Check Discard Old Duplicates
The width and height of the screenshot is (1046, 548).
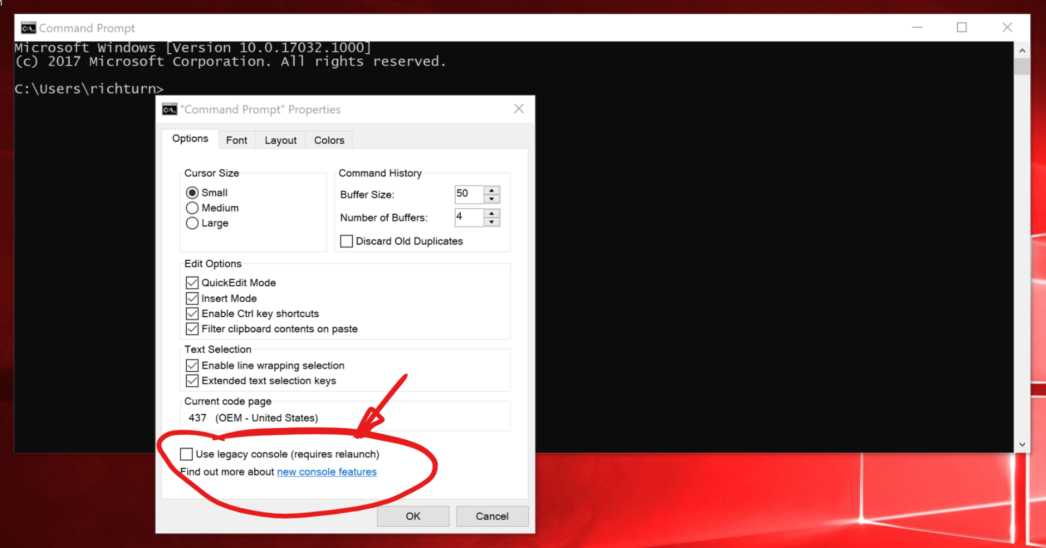346,241
